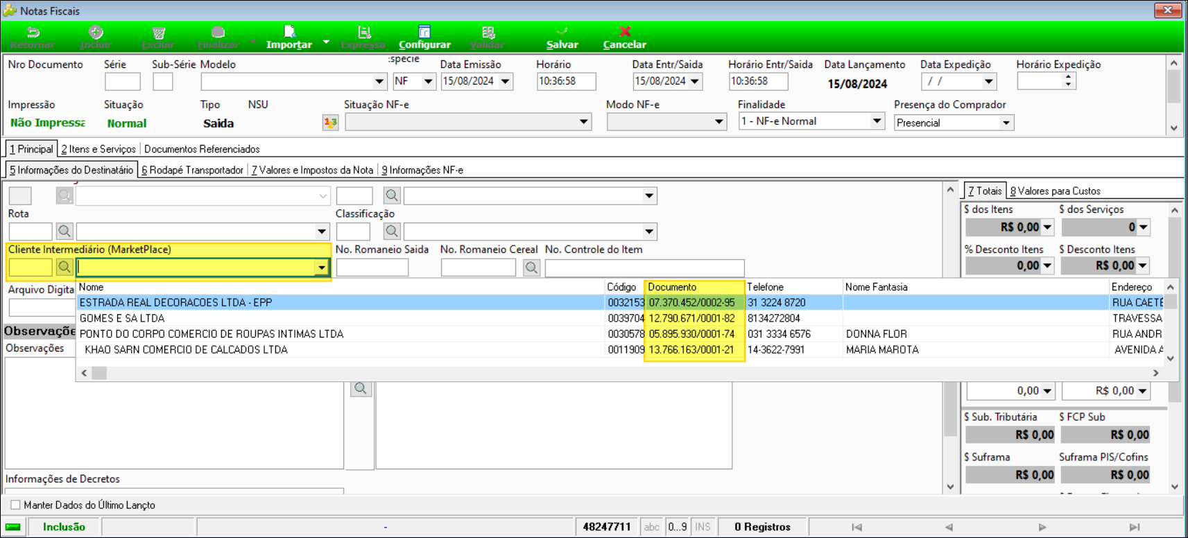
Task: Open the Espécie NF dropdown
Action: click(429, 81)
